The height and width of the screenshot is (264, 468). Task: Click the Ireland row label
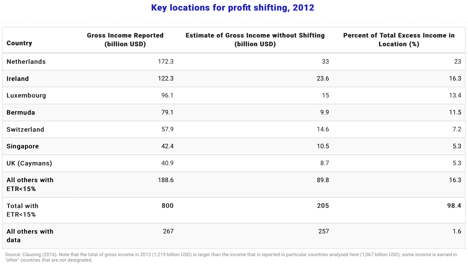pos(17,78)
